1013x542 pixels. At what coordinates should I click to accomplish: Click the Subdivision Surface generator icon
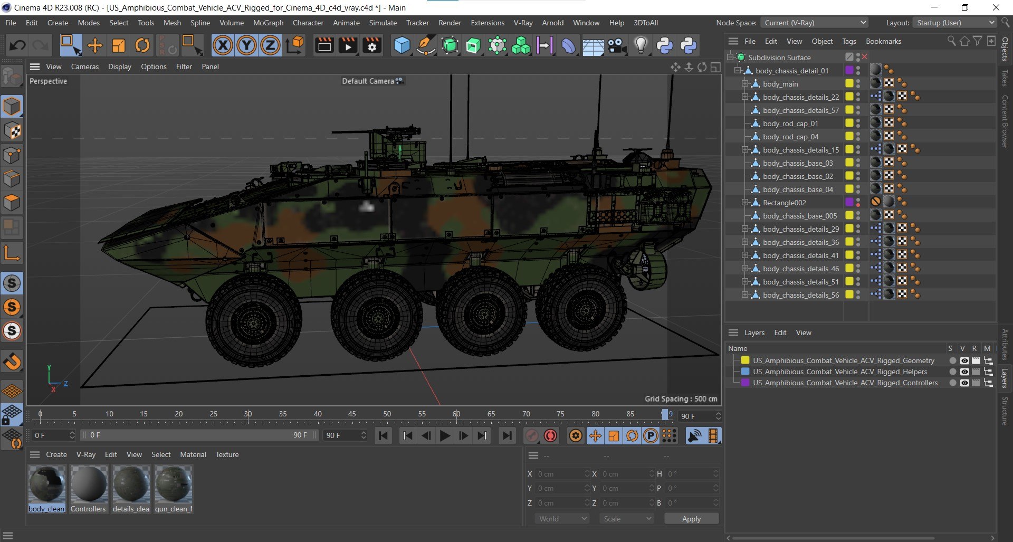[450, 45]
